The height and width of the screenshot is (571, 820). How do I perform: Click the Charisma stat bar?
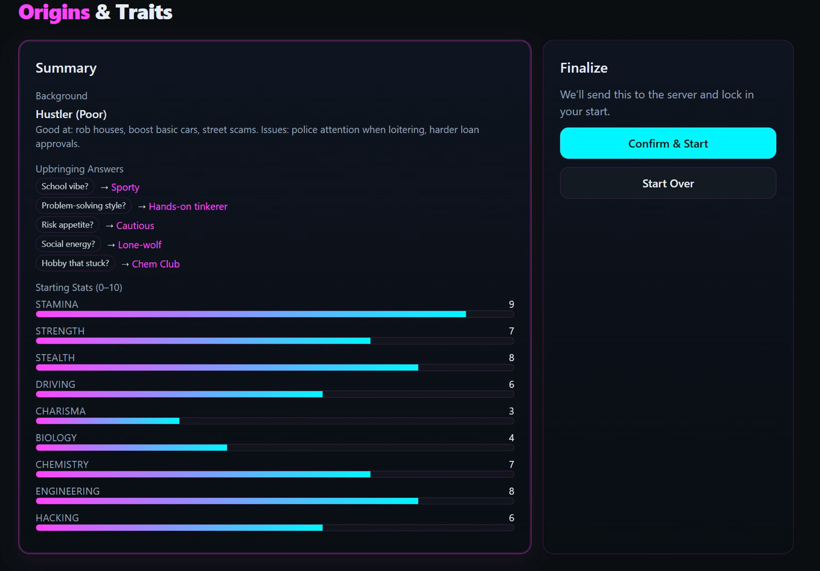274,421
